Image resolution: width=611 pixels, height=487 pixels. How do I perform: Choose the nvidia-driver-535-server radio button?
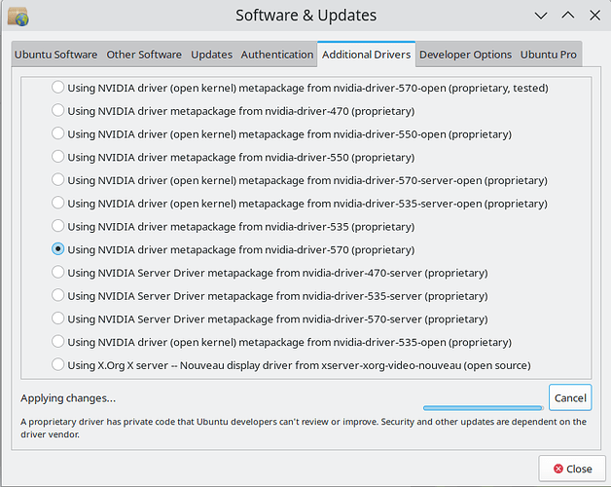[x=57, y=295]
